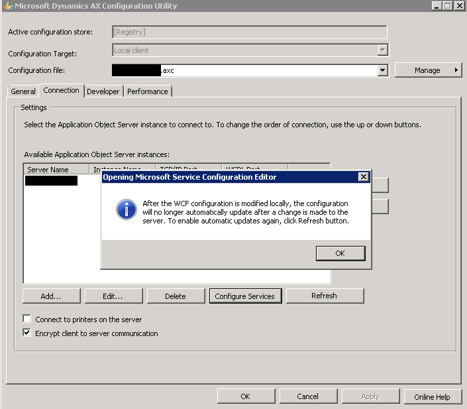
Task: Expand the Configuration Target dropdown arrow
Action: click(x=382, y=50)
